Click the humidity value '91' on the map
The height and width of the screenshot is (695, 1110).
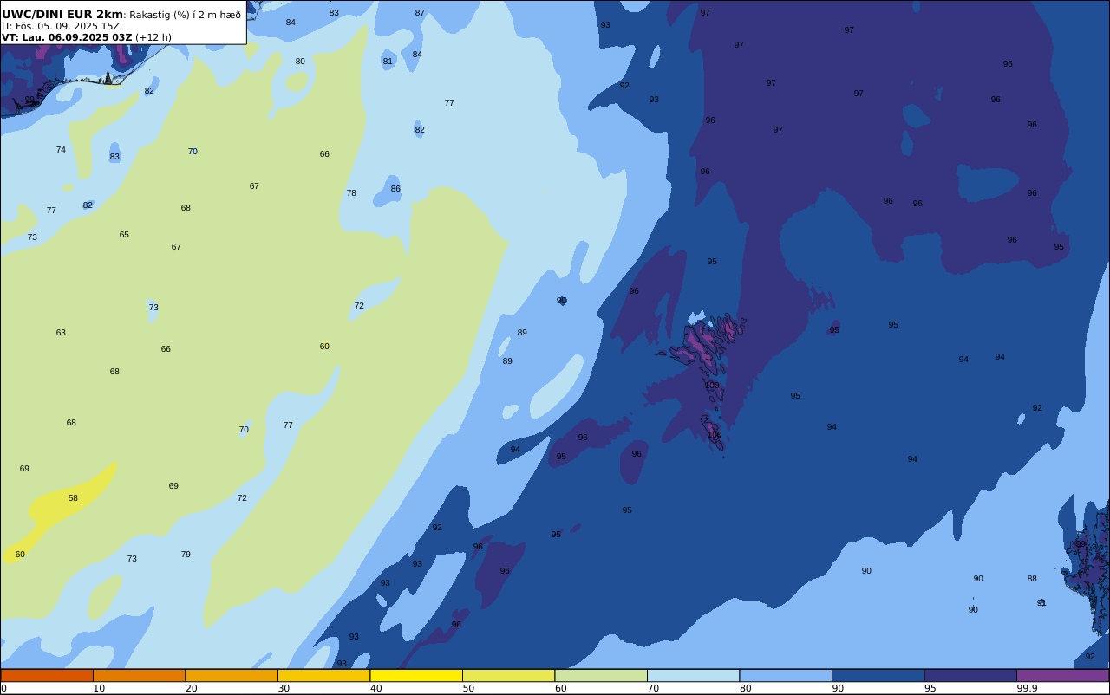[x=1041, y=603]
